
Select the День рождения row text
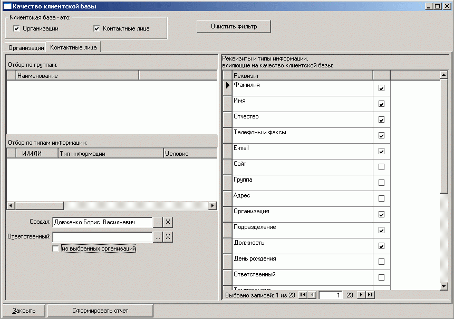pyautogui.click(x=255, y=258)
